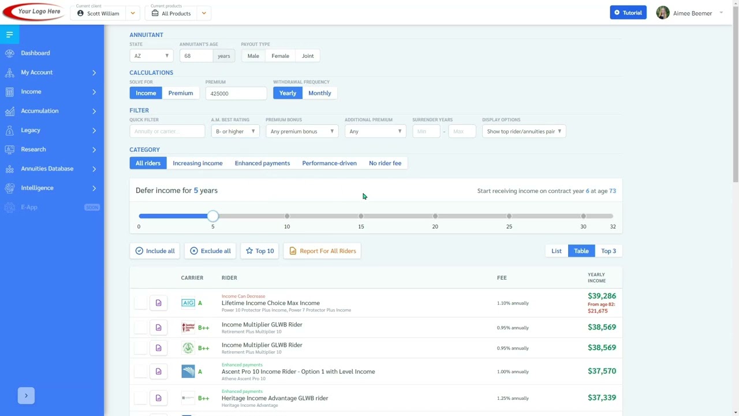Choose Male payout type
This screenshot has height=416, width=739.
(253, 56)
